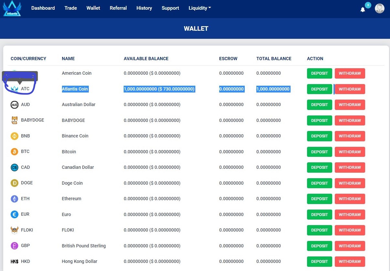Screen dimensions: 390x271
Task: Click the HKD currency icon
Action: tap(15, 261)
